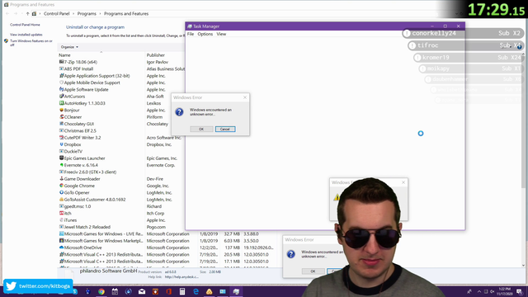Open Task Manager Options menu
528x297 pixels.
coord(205,34)
